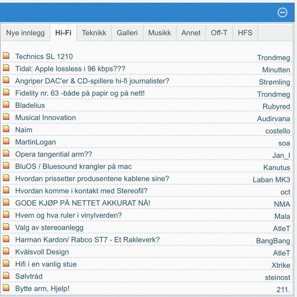View user Jan_I's profile

[281, 156]
